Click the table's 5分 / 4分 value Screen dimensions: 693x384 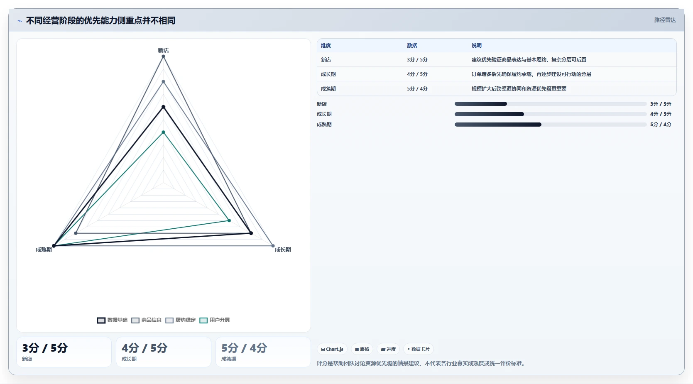point(417,89)
